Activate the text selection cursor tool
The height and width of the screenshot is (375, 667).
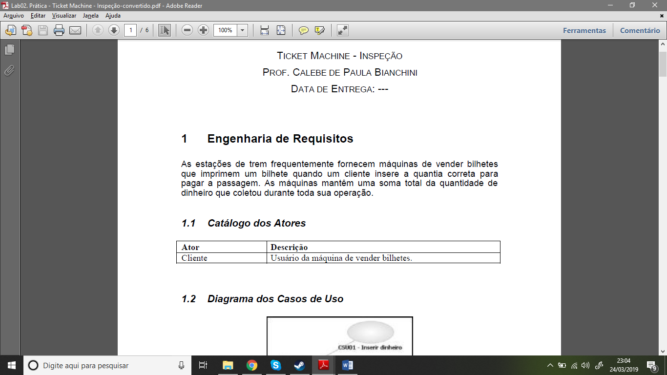coord(165,30)
